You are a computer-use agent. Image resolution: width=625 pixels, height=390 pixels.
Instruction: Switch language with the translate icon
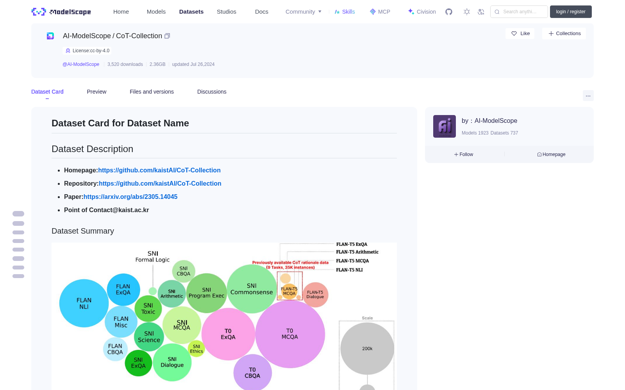(481, 12)
